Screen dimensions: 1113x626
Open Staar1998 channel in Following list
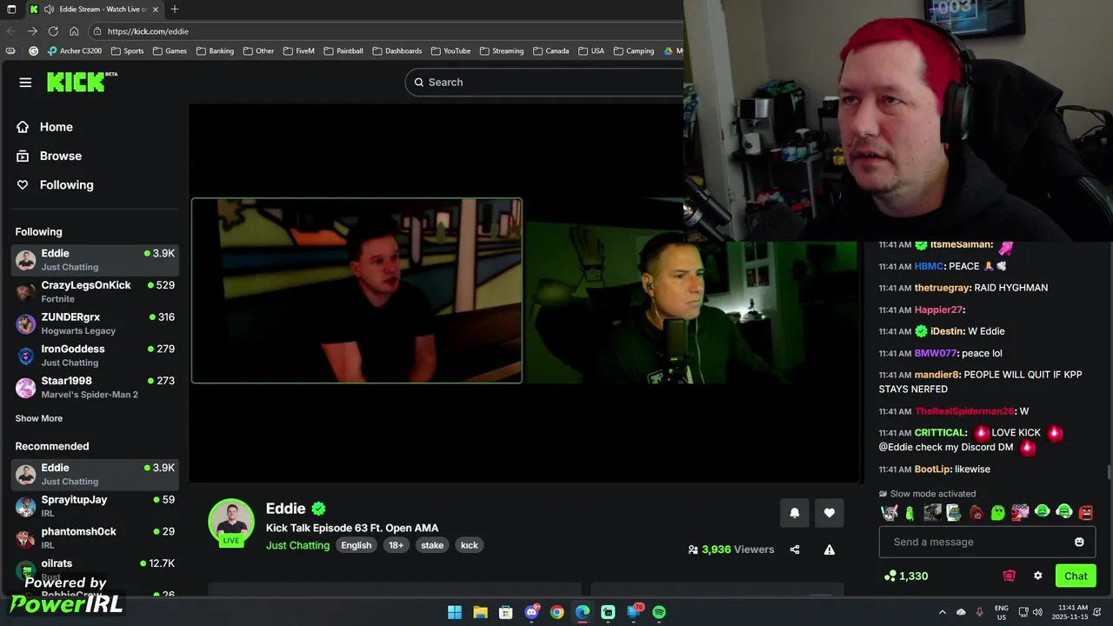(96, 387)
